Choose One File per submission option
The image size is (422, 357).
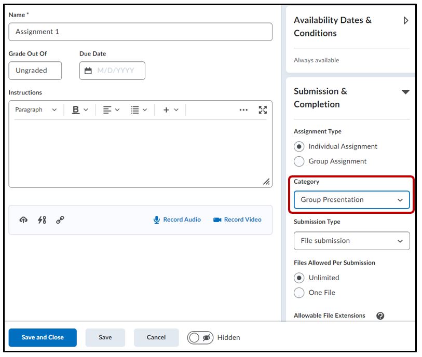point(299,293)
